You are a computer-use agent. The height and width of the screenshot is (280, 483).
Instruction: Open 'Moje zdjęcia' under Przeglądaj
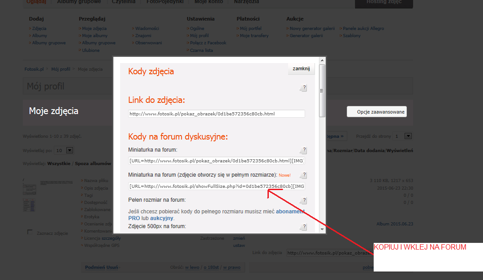94,29
